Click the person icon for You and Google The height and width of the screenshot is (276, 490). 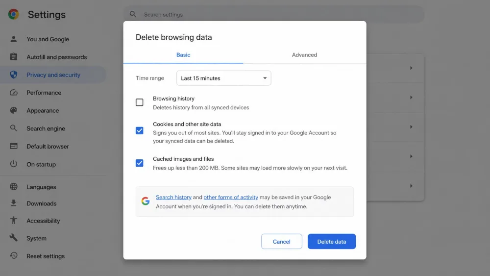click(x=13, y=39)
